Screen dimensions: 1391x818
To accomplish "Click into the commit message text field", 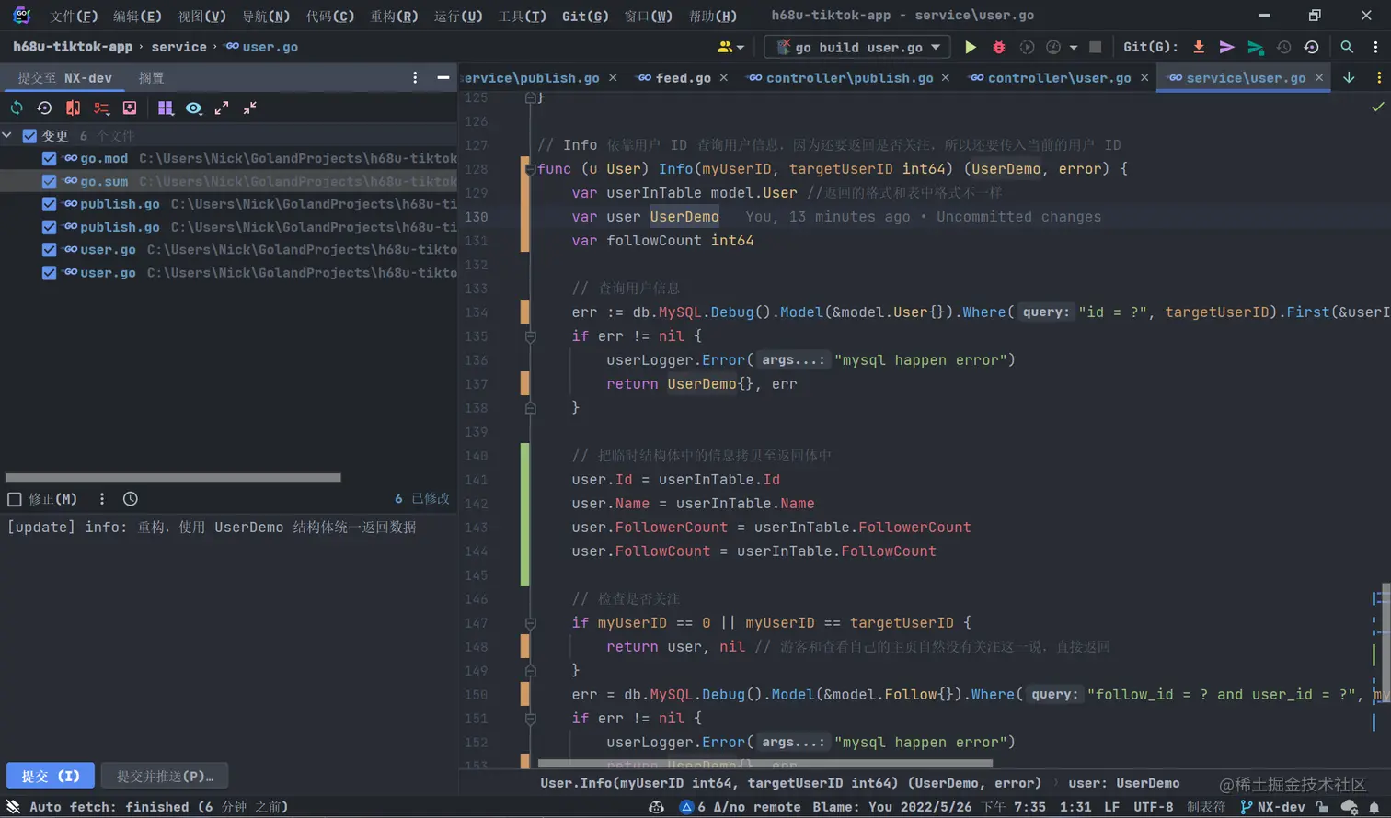I will (228, 638).
